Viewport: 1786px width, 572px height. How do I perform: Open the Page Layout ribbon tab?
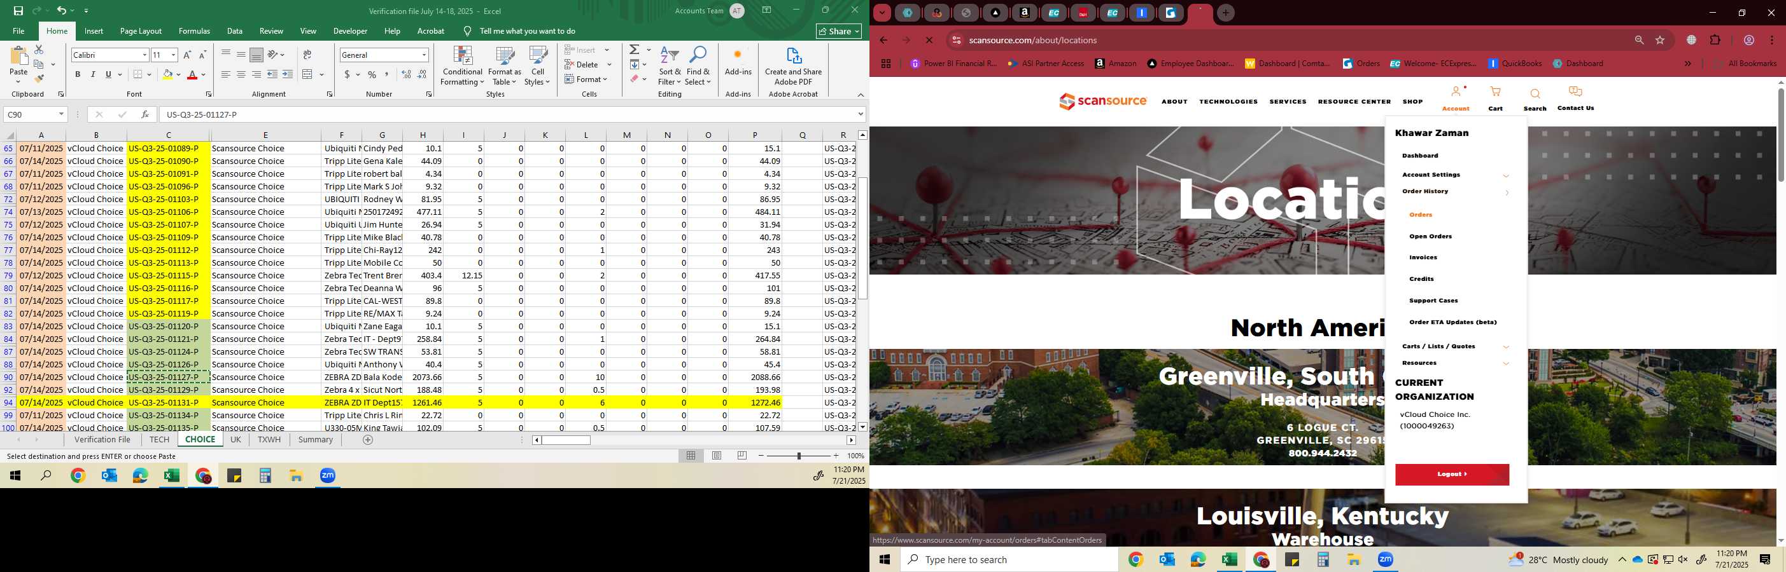point(141,31)
